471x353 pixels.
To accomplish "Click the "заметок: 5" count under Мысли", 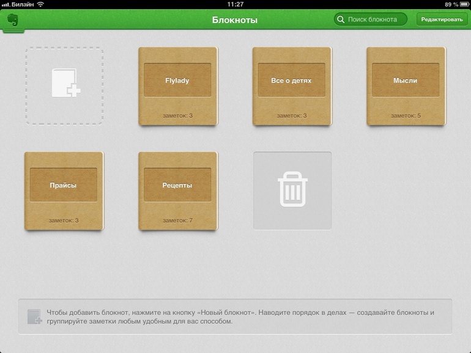I will click(406, 115).
